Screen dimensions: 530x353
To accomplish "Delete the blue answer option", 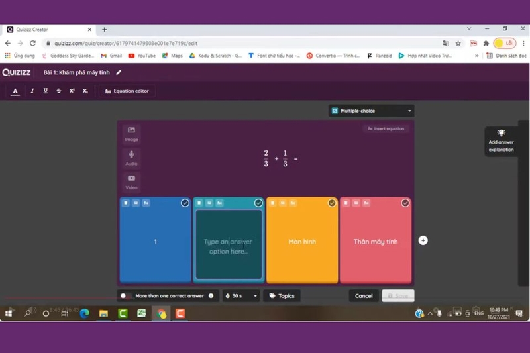I will [126, 203].
